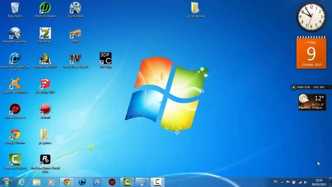Launch the Grand Theft Auto IV shortcut
This screenshot has height=187, width=332.
tap(75, 61)
